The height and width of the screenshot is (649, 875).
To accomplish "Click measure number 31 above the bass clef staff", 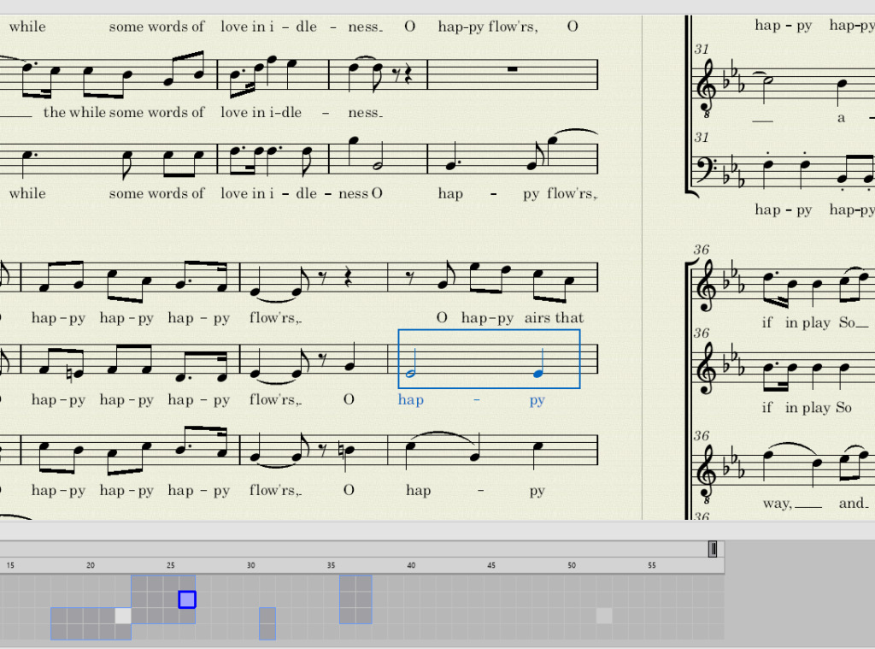I will coord(702,138).
